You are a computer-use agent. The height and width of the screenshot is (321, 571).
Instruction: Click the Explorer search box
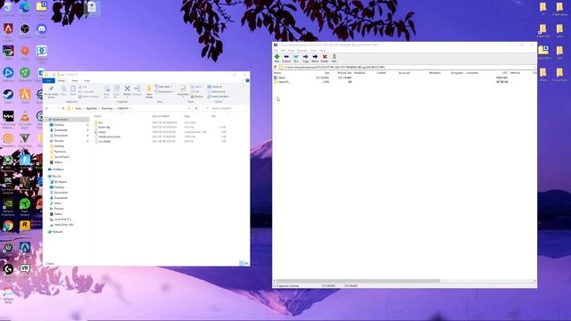[226, 109]
